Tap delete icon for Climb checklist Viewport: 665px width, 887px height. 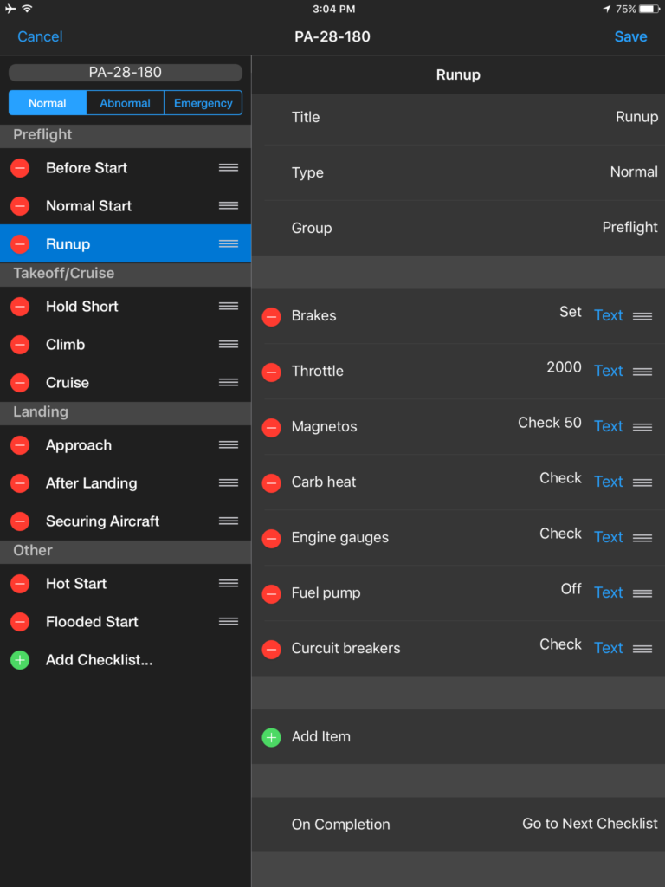[x=20, y=345]
